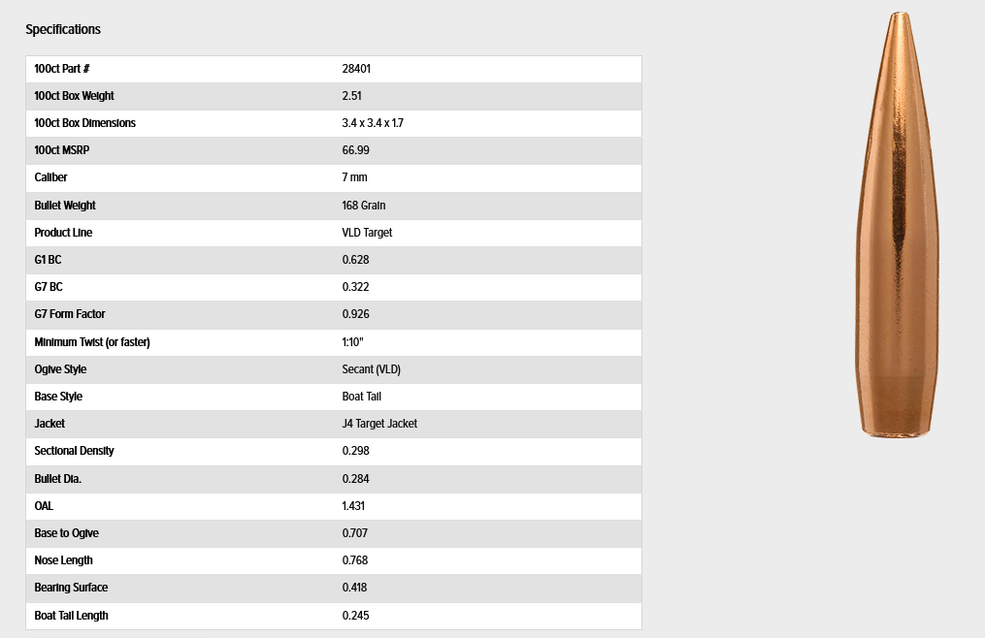
Task: Click the Boat Tail base style value
Action: tap(361, 397)
